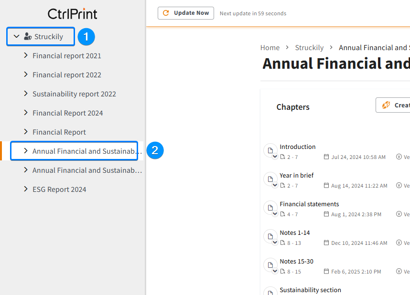This screenshot has height=295, width=410.
Task: Select Sustainability report 2022 in sidebar
Action: click(x=74, y=94)
